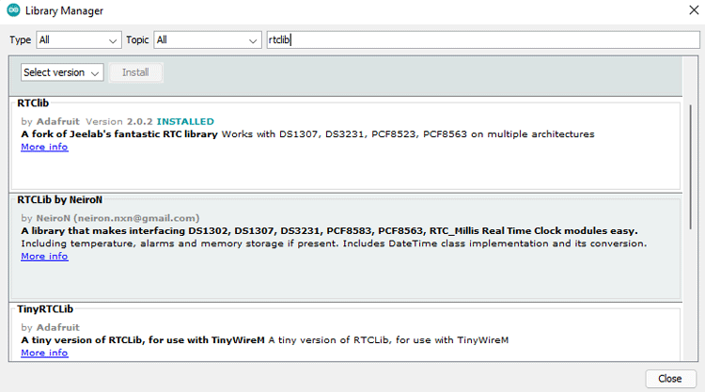Open the Type filter dropdown
The image size is (705, 392).
79,39
